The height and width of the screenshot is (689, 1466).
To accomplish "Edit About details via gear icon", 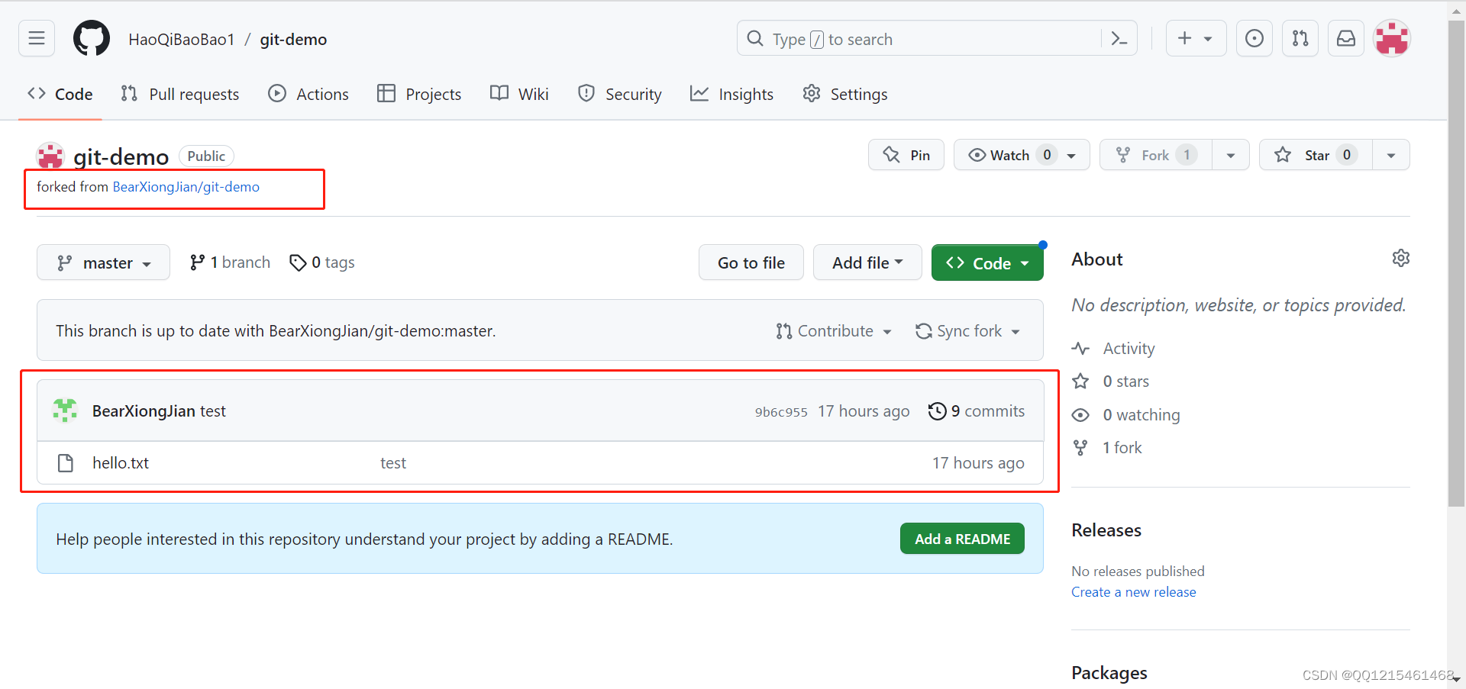I will (1400, 258).
